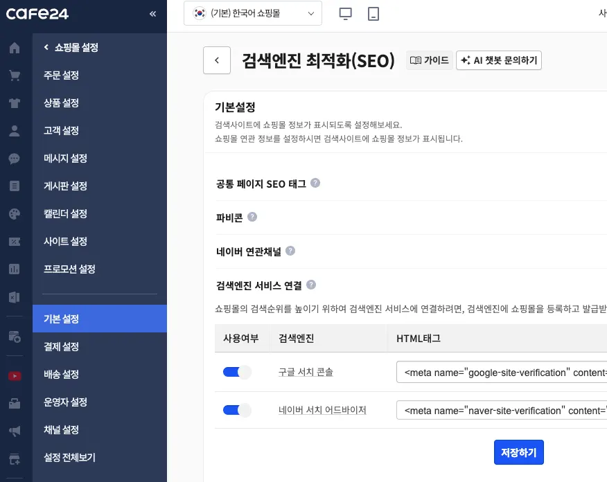Click the Cafe24 logo

pyautogui.click(x=37, y=14)
